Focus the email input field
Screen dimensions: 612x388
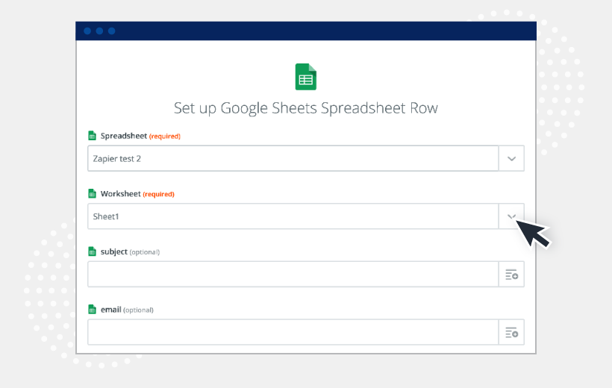coord(293,332)
